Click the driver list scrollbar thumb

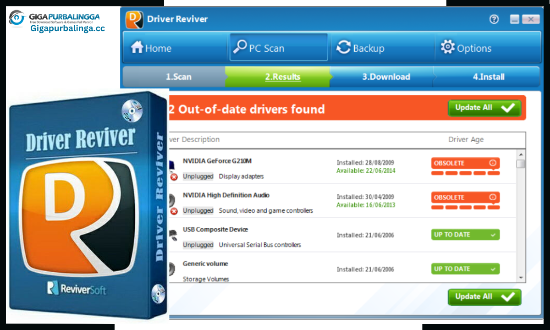point(521,164)
